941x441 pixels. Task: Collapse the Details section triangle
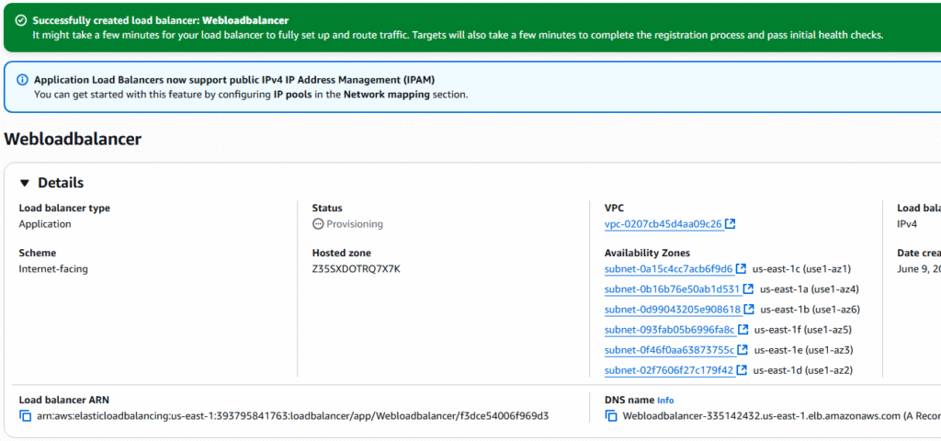click(25, 183)
